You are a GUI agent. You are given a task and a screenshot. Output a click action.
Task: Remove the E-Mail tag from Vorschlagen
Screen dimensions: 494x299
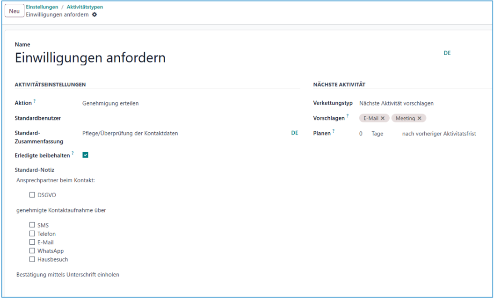(x=383, y=118)
